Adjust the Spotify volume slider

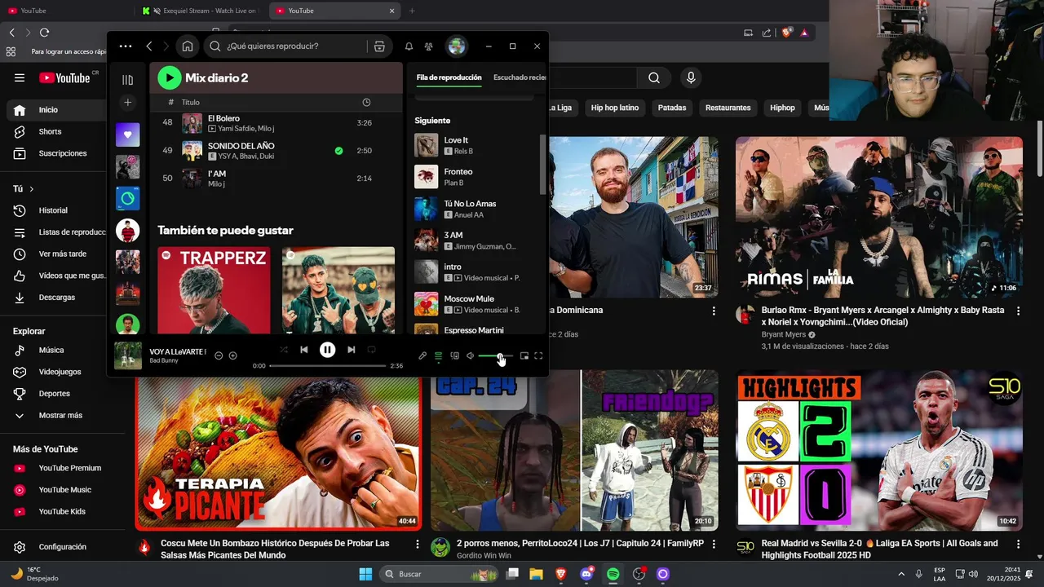[495, 355]
